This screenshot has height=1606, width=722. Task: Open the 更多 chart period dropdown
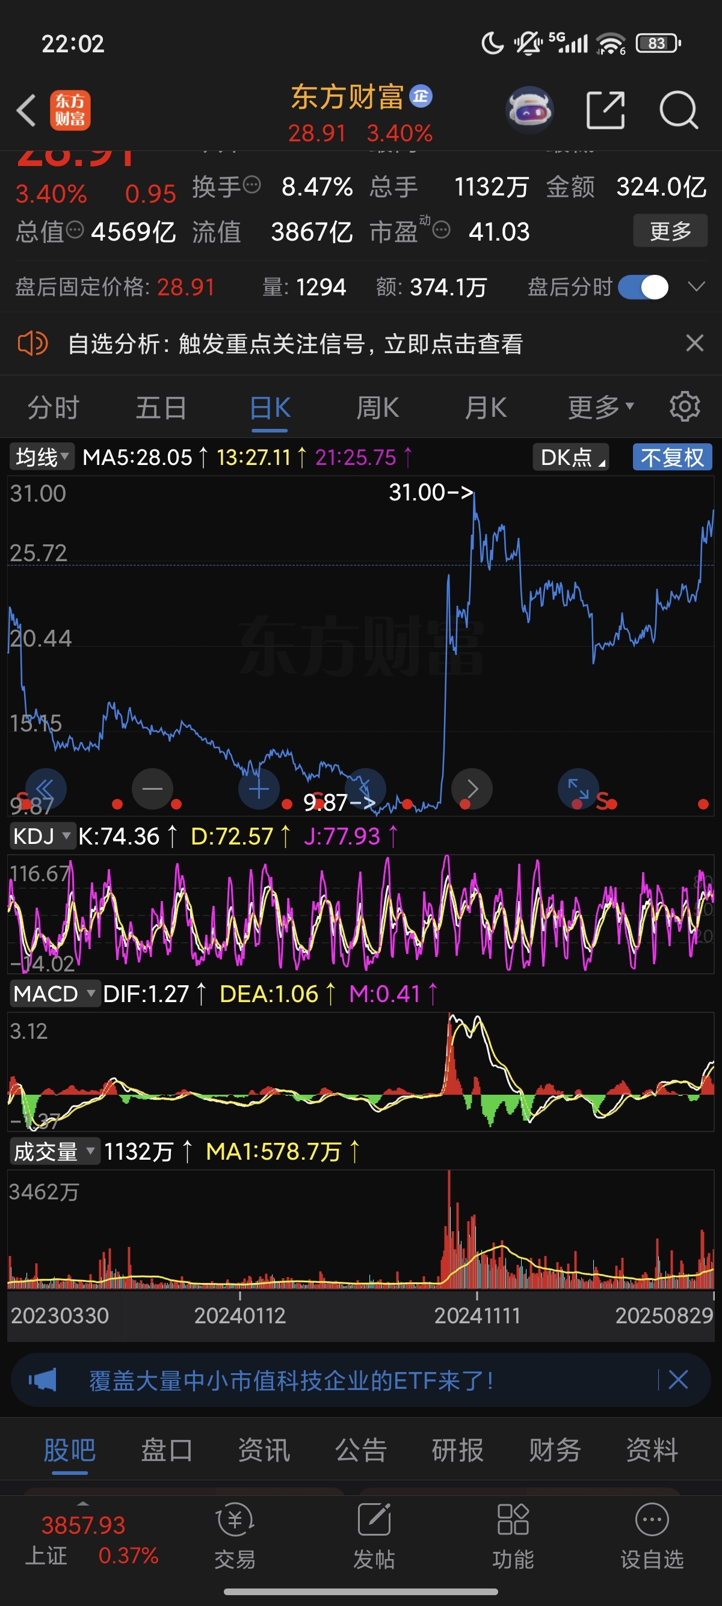pyautogui.click(x=601, y=408)
